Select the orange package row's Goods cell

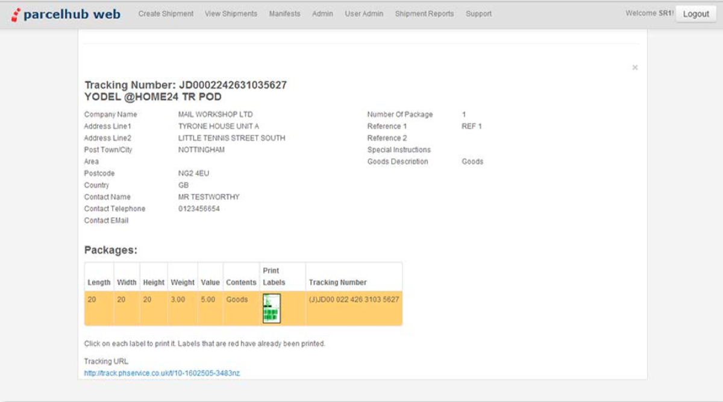click(237, 300)
